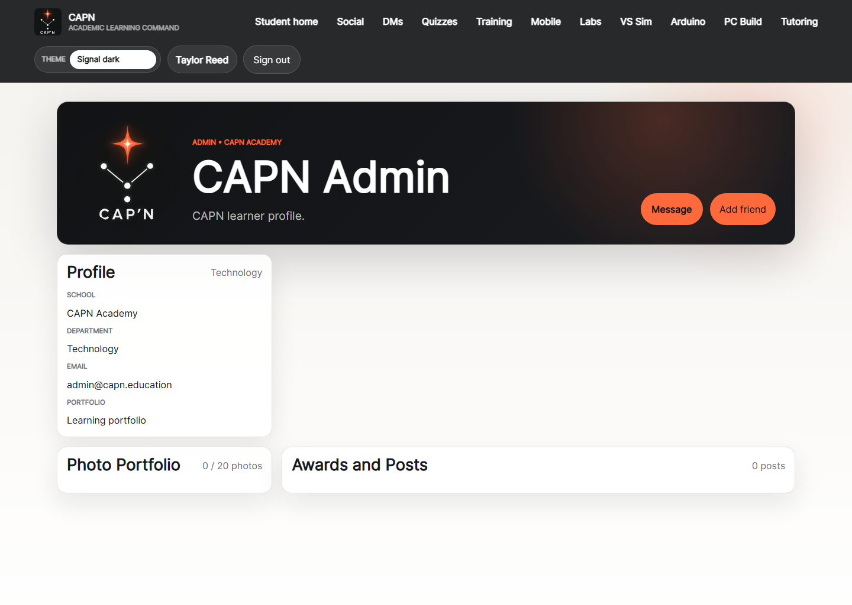Click the Taylor Reed account button
The width and height of the screenshot is (852, 605).
202,60
